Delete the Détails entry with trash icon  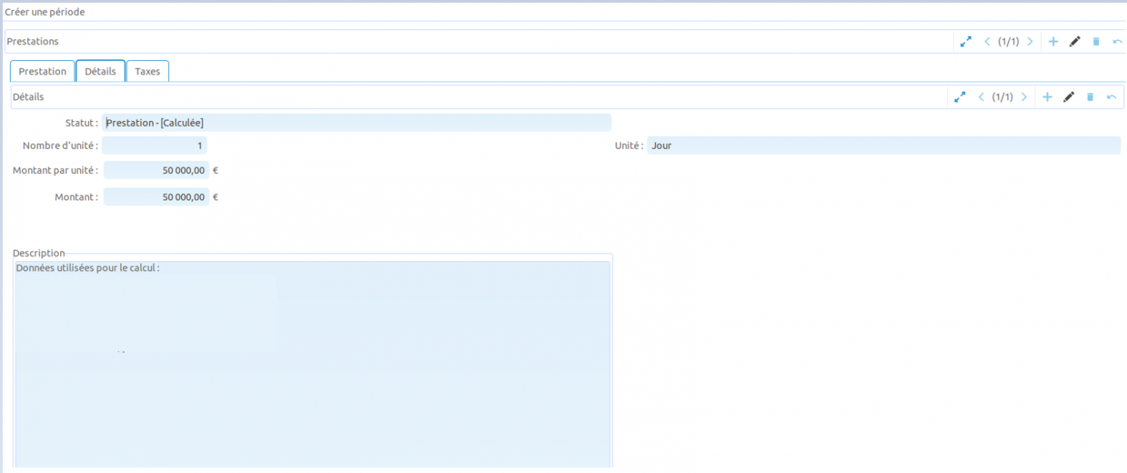[x=1090, y=97]
